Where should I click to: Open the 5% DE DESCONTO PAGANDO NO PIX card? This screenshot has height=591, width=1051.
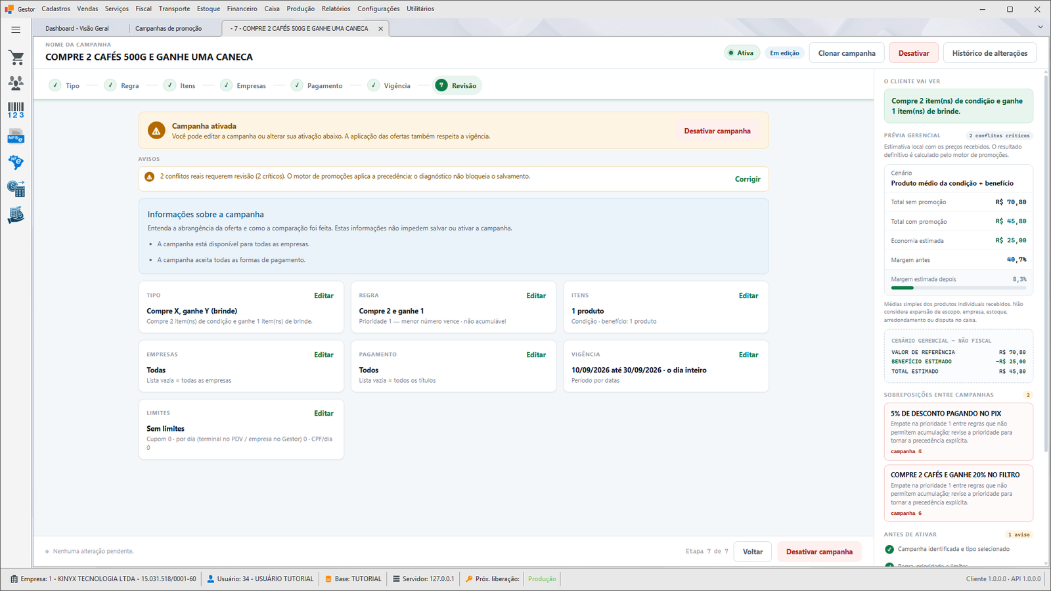click(958, 431)
